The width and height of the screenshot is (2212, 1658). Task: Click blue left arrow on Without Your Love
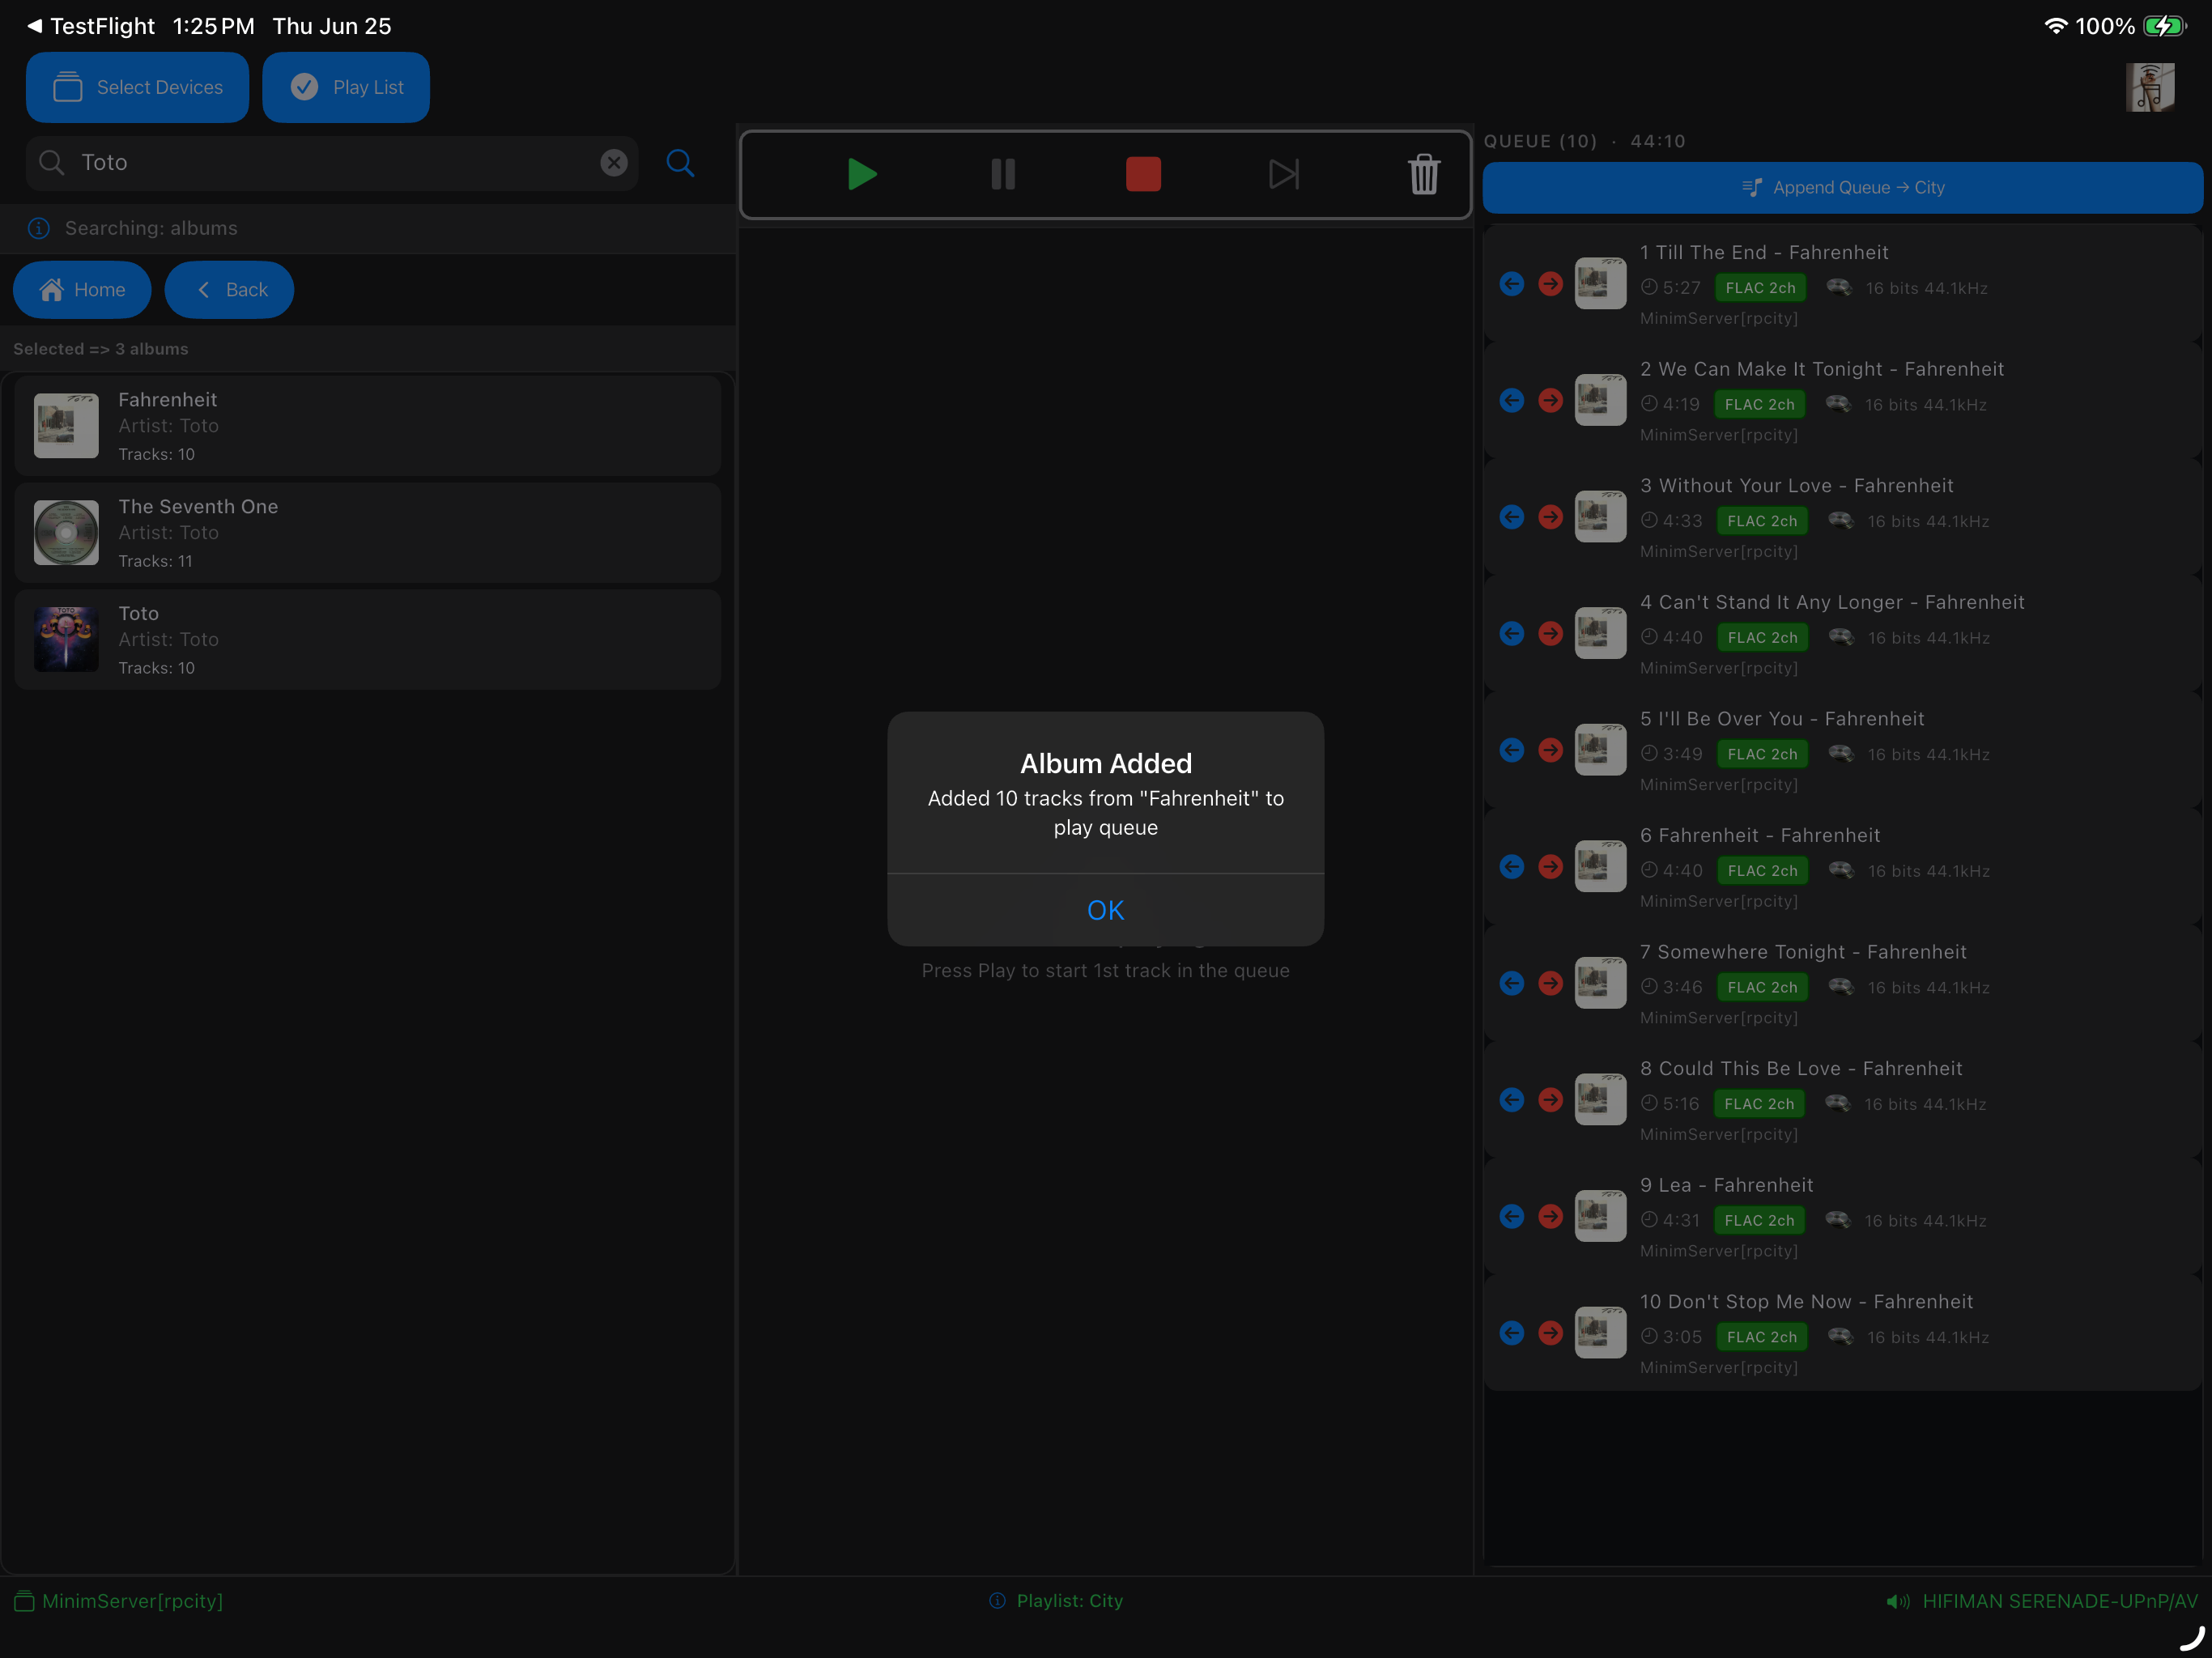click(1512, 517)
